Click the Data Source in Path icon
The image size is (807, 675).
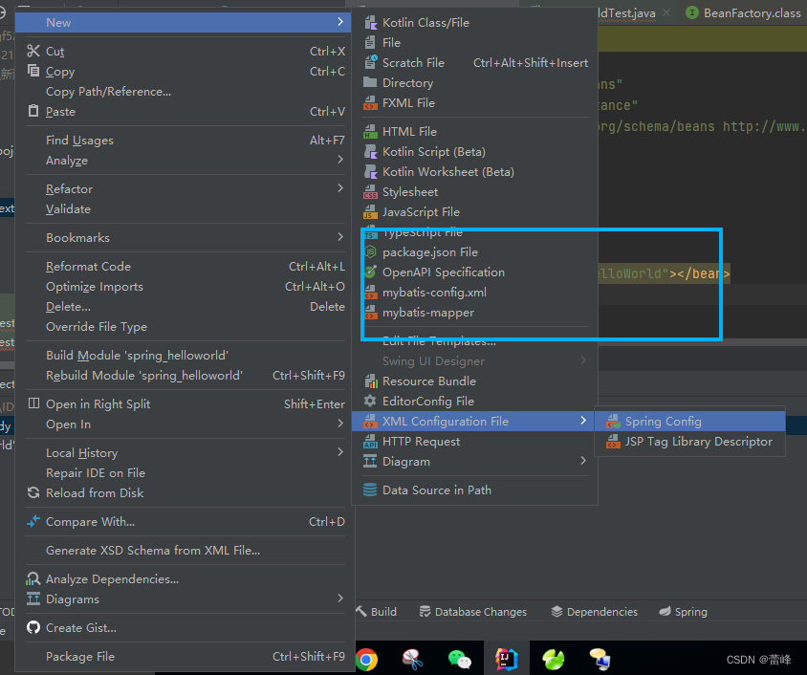(370, 490)
